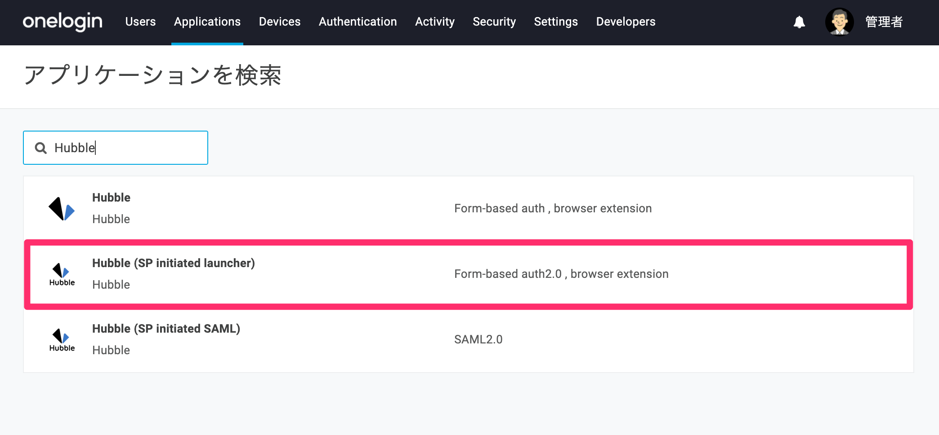
Task: Click vendor name under SP initiated SAML
Action: [x=111, y=350]
